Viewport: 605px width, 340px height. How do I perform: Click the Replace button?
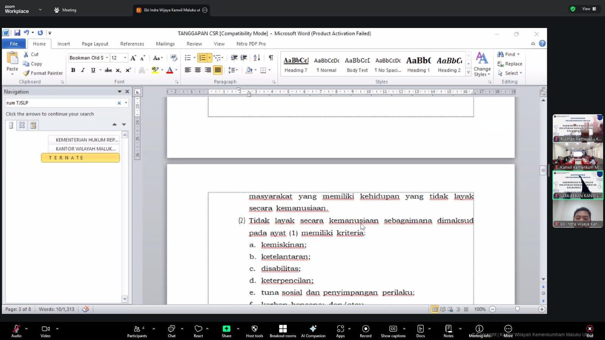pos(510,64)
